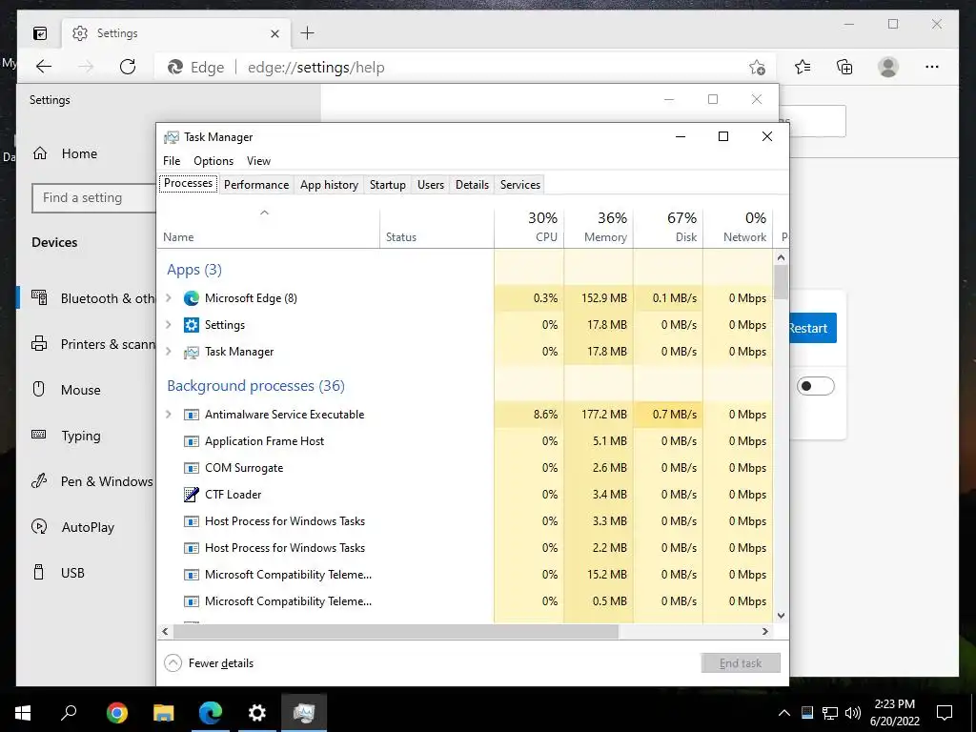Add this page to favorites star
The image size is (976, 732).
[757, 68]
